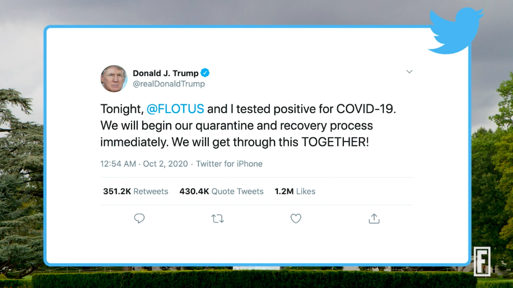This screenshot has height=288, width=513.
Task: Open the Donald J. Trump profile picture
Action: 114,78
